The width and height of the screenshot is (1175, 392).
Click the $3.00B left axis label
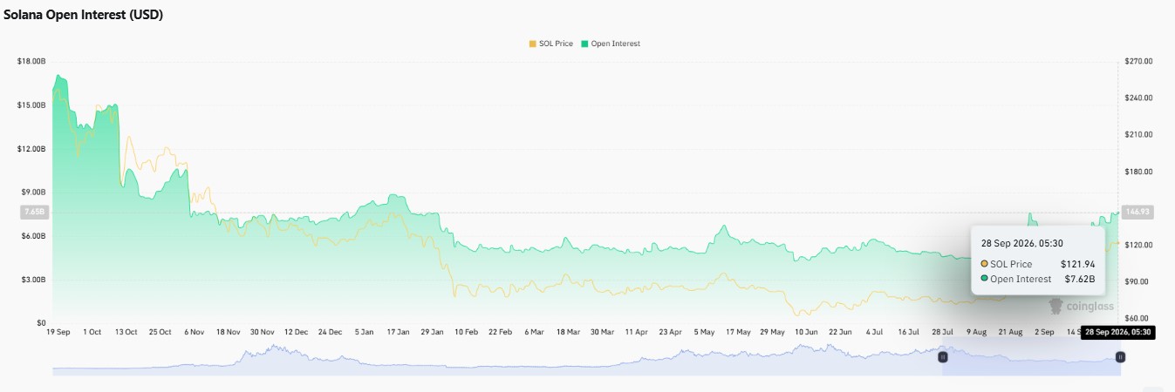(33, 279)
